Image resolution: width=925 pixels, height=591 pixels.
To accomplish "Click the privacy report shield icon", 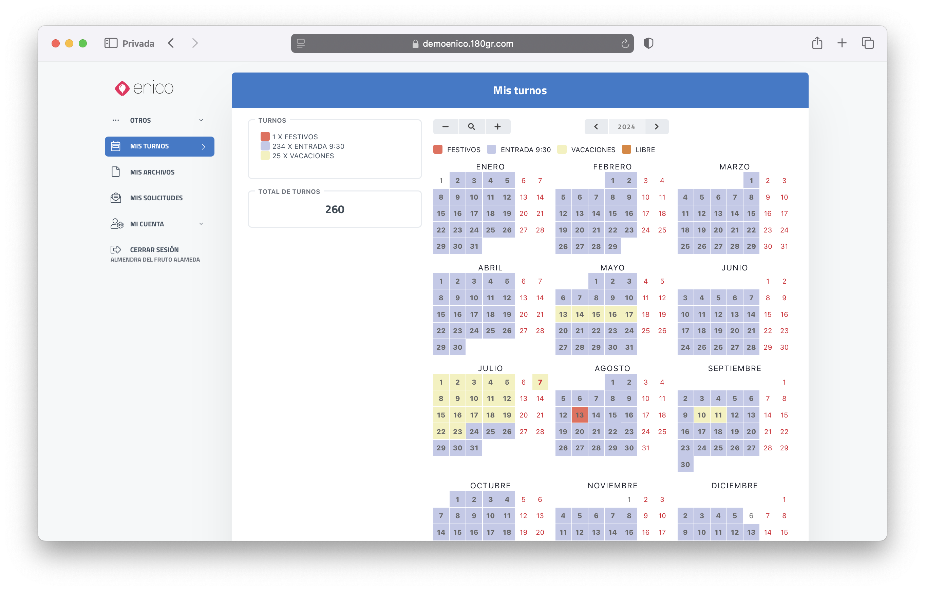I will click(649, 43).
